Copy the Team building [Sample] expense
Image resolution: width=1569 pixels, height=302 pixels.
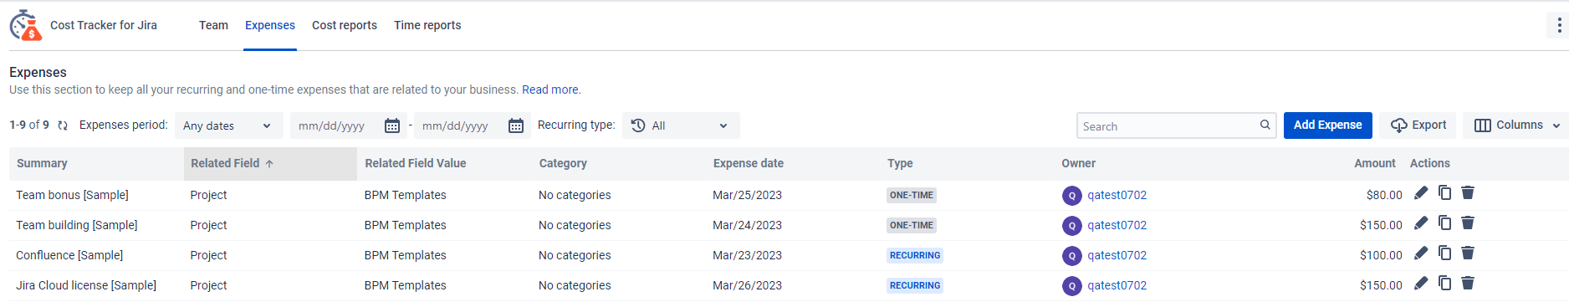pyautogui.click(x=1444, y=223)
